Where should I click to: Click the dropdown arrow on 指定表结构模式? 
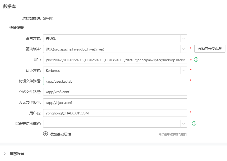click(x=184, y=123)
